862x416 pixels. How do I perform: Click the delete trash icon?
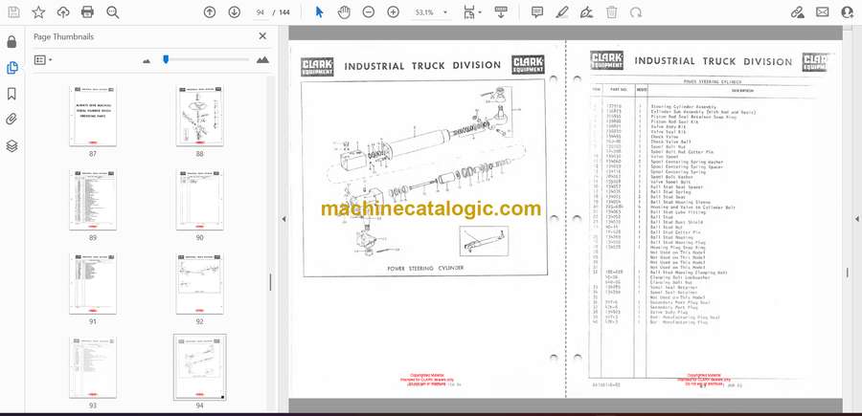click(x=612, y=12)
